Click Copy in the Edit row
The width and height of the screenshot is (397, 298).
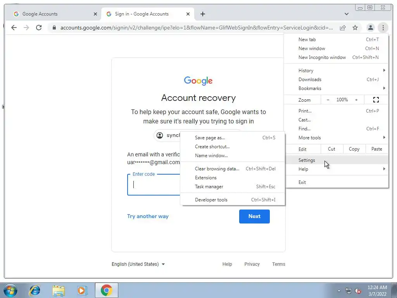(354, 149)
